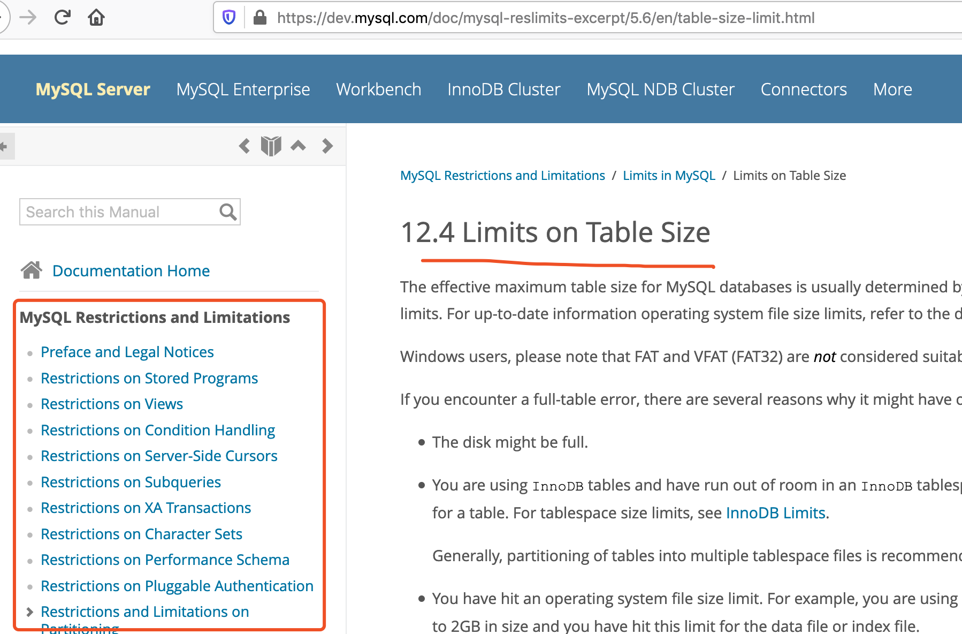Viewport: 962px width, 634px height.
Task: Follow the InnoDB Limits link
Action: [x=775, y=513]
